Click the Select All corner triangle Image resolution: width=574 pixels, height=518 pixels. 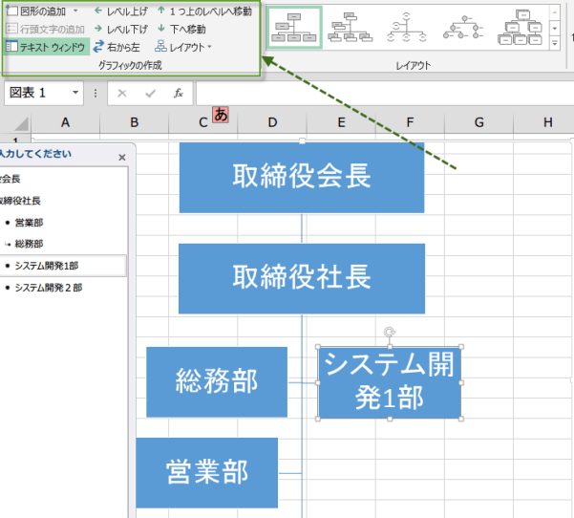pos(20,124)
